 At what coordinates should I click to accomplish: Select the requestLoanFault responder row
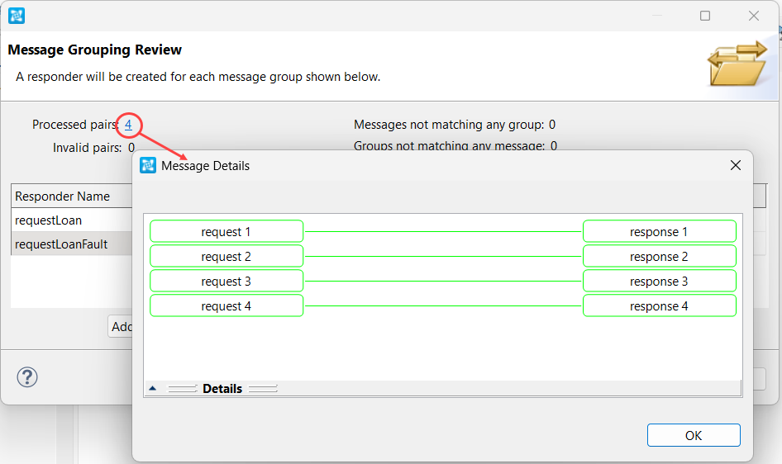point(72,244)
